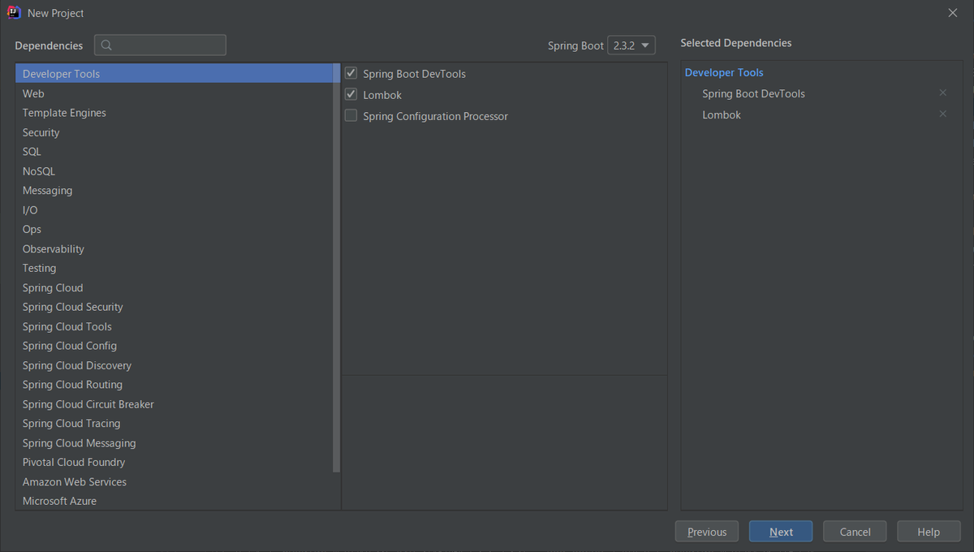Viewport: 974px width, 552px height.
Task: Click the Next button
Action: coord(781,532)
